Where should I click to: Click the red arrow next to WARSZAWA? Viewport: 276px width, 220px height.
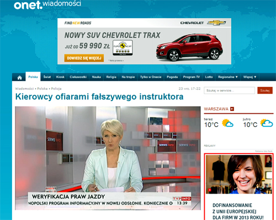232,109
